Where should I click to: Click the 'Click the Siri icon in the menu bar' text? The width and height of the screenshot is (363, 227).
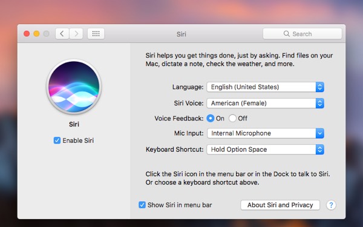[x=238, y=178]
